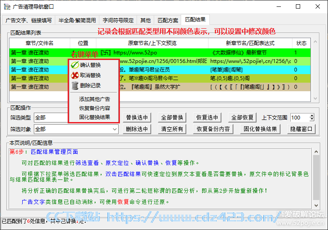Sort by 章节/文件名 column header
Screen dimensions: 328x230
click(39, 43)
